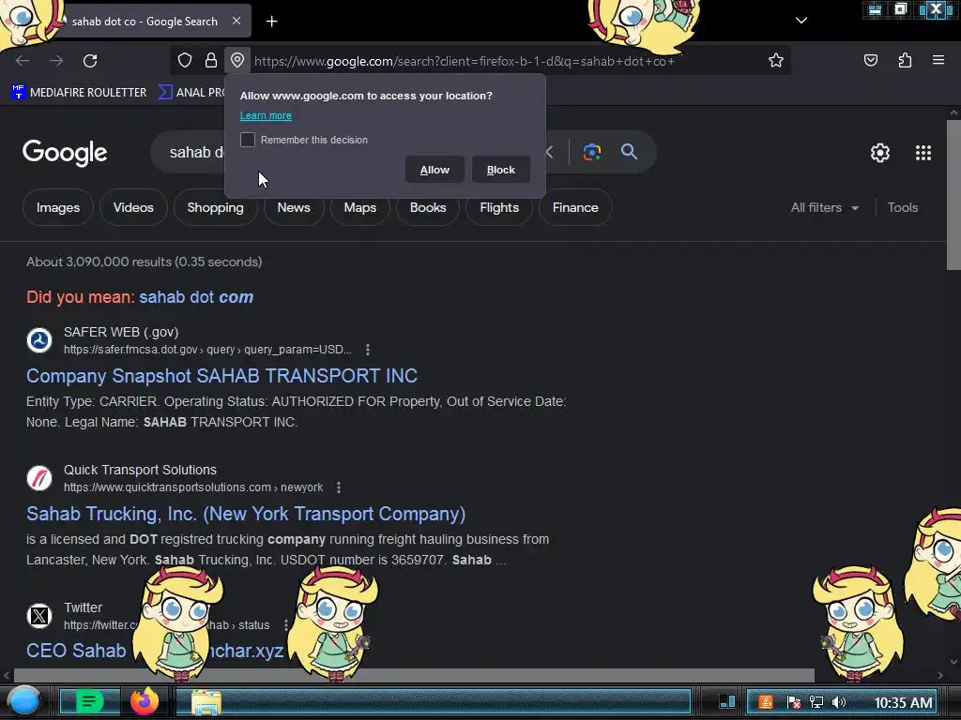Viewport: 961px width, 720px height.
Task: Search by image with Google Lens icon
Action: tap(591, 152)
